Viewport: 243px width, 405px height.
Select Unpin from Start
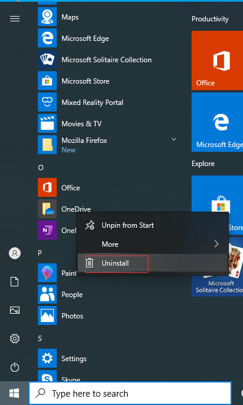click(x=153, y=225)
